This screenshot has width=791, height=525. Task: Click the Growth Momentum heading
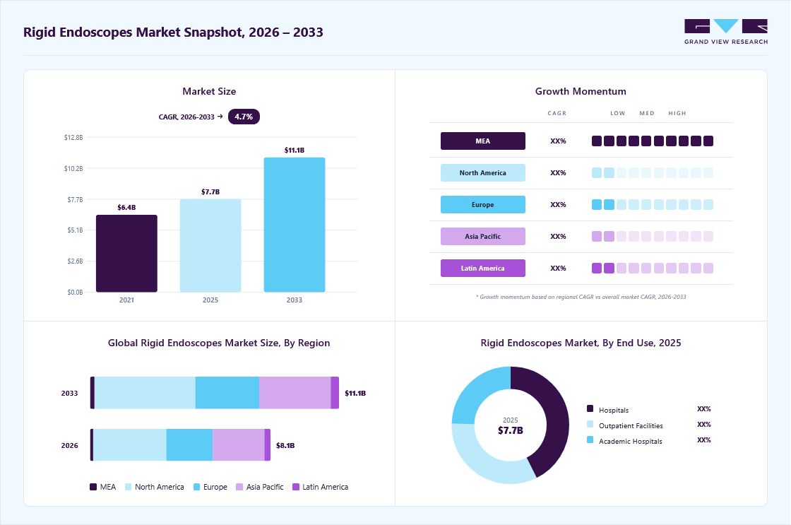point(581,91)
